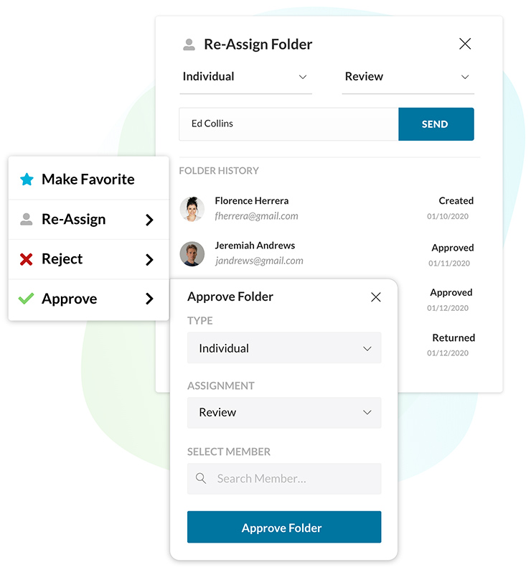Close the Approve Folder dialog
The image size is (531, 570).
[x=375, y=297]
